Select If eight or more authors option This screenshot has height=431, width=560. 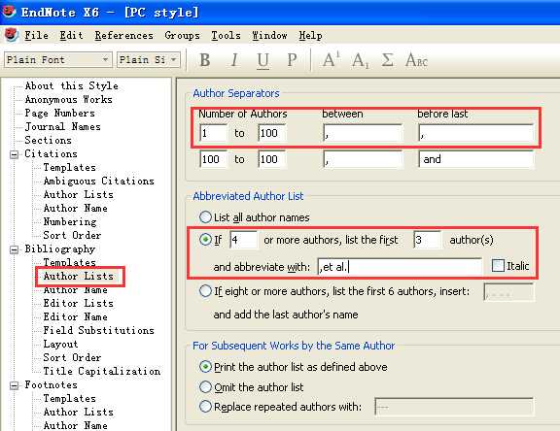point(205,291)
